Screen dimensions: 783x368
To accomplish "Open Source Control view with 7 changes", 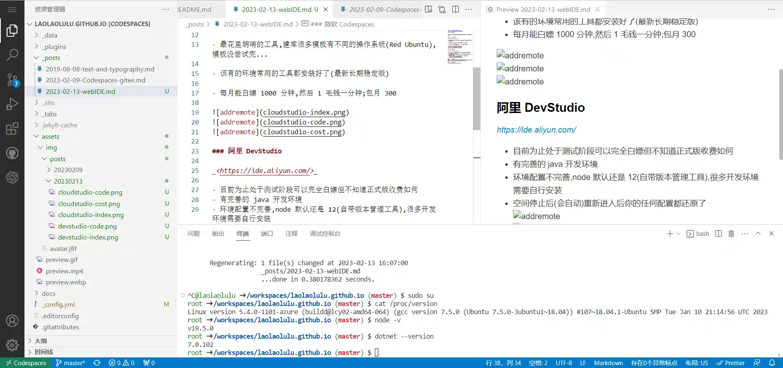I will tap(12, 80).
